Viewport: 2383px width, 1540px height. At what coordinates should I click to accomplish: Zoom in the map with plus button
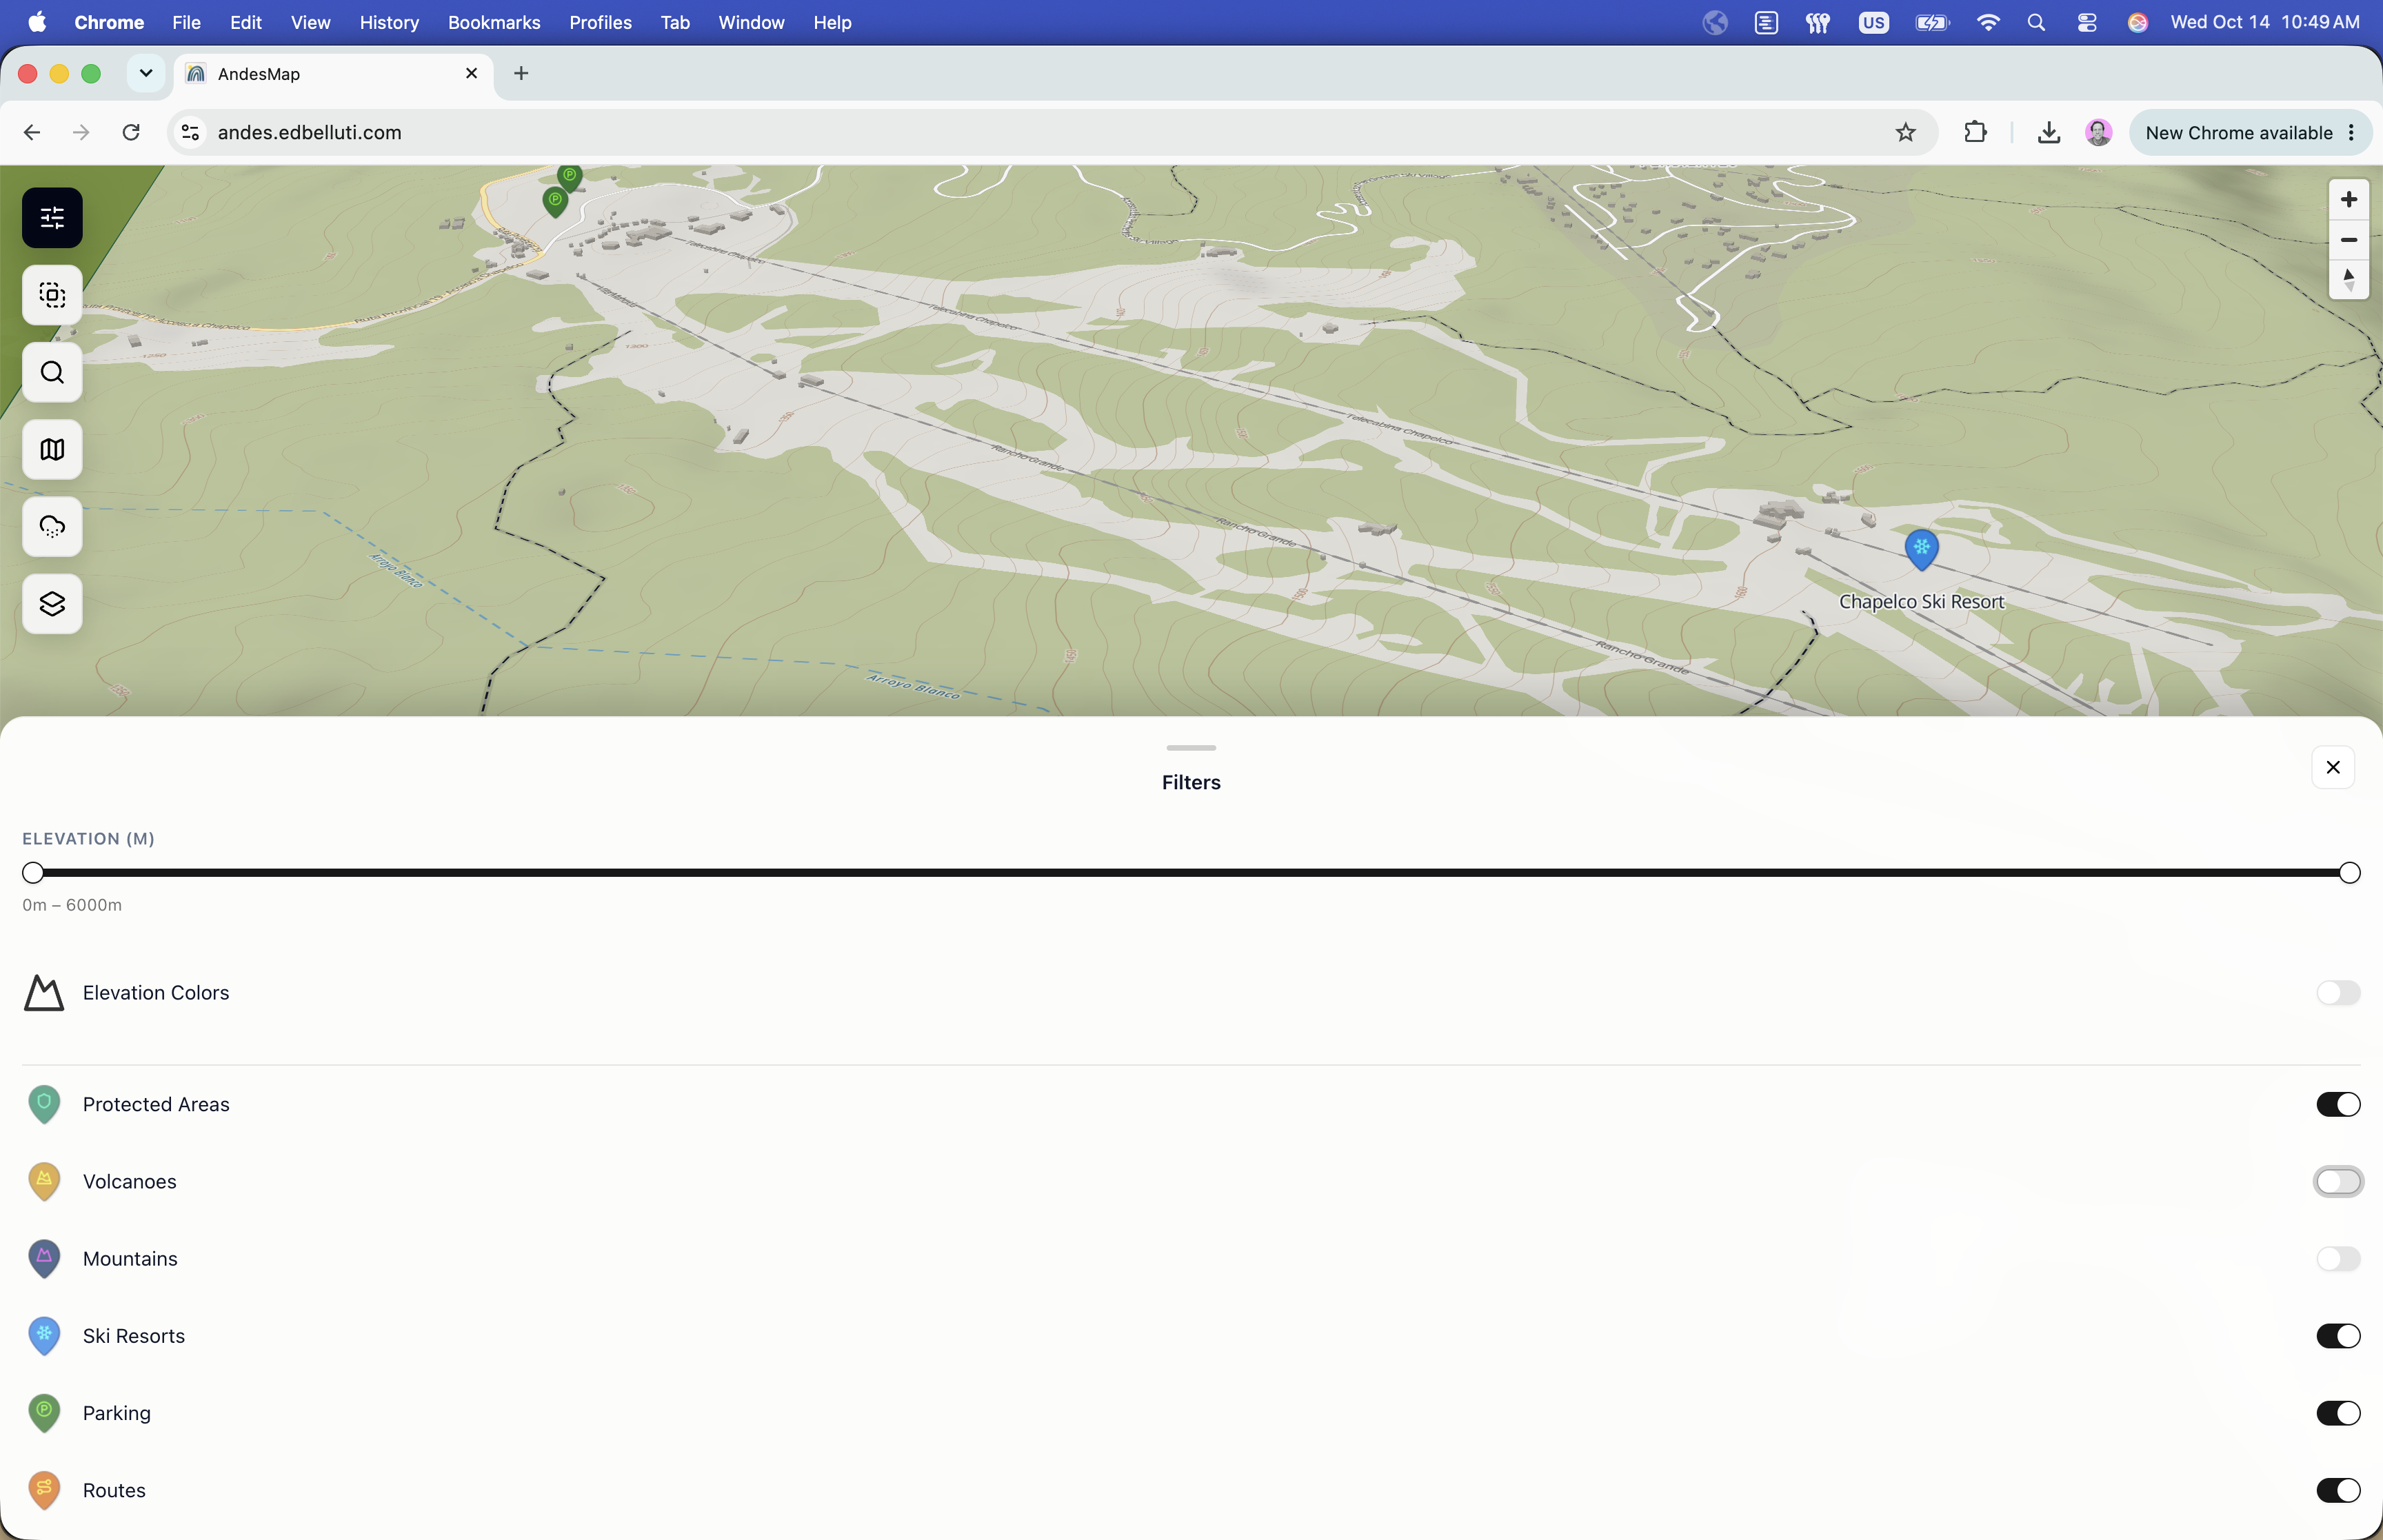point(2348,200)
